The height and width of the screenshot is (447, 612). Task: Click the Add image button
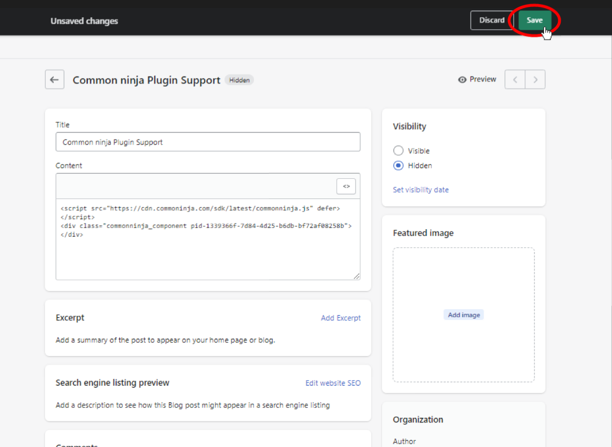pos(464,315)
